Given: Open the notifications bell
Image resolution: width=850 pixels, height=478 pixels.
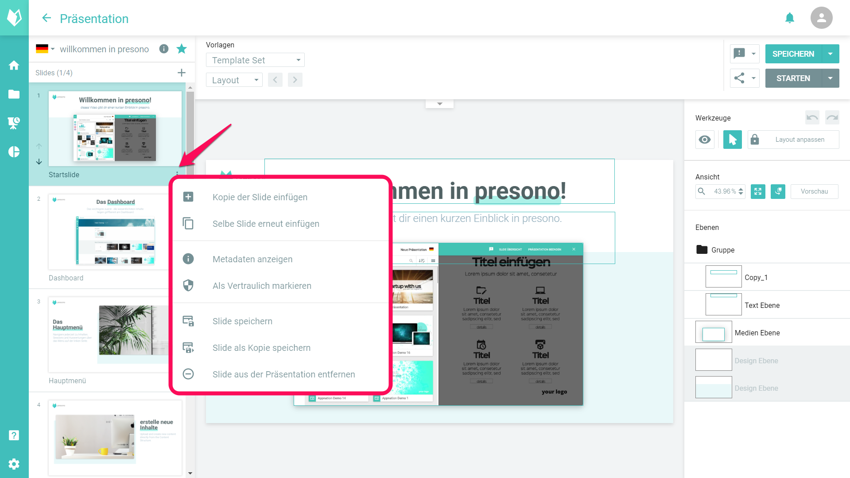Looking at the screenshot, I should click(x=789, y=18).
